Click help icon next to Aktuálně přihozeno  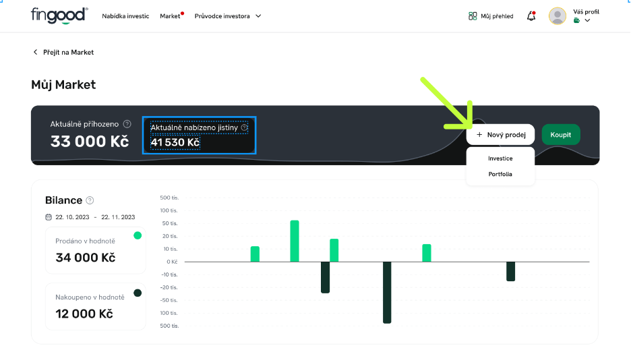(x=127, y=124)
